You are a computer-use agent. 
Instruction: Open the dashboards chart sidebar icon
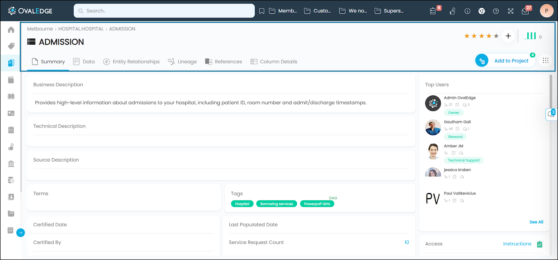[11, 113]
